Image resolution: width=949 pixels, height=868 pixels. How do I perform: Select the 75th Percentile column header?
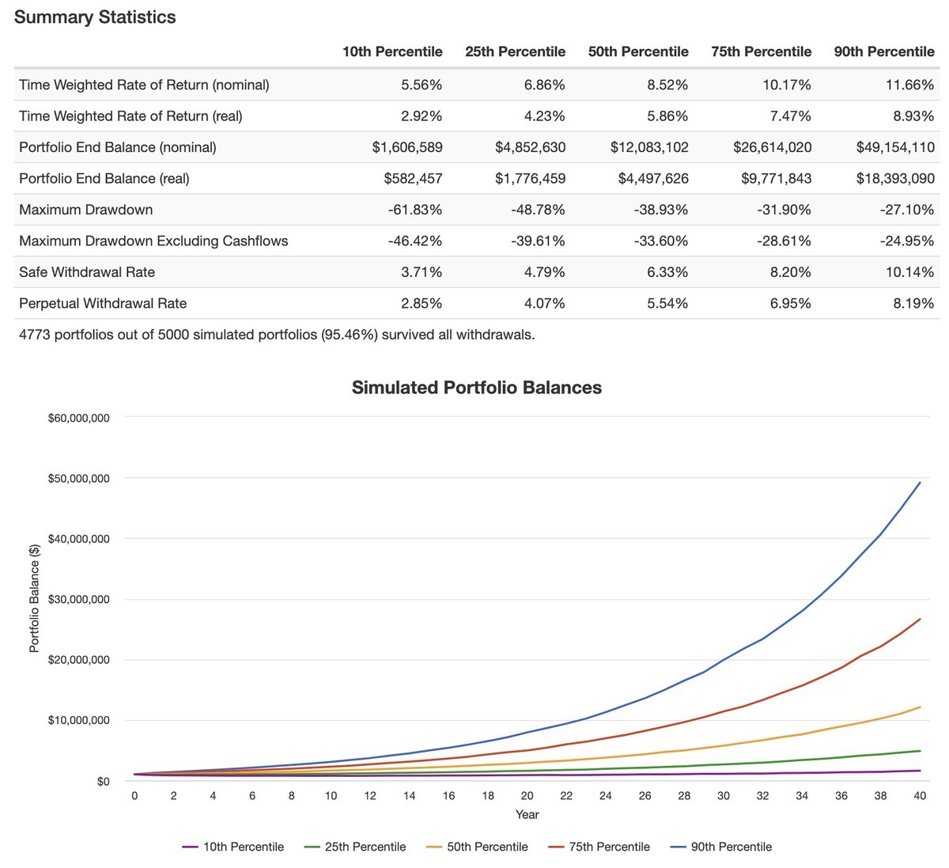click(x=761, y=51)
